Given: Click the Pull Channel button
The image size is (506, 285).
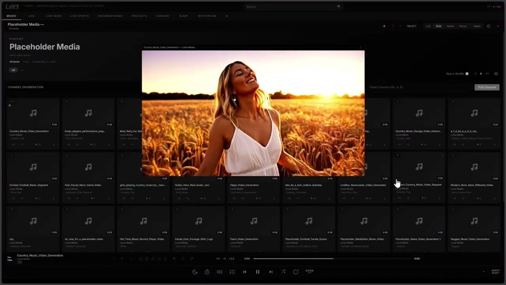Looking at the screenshot, I should pos(487,87).
